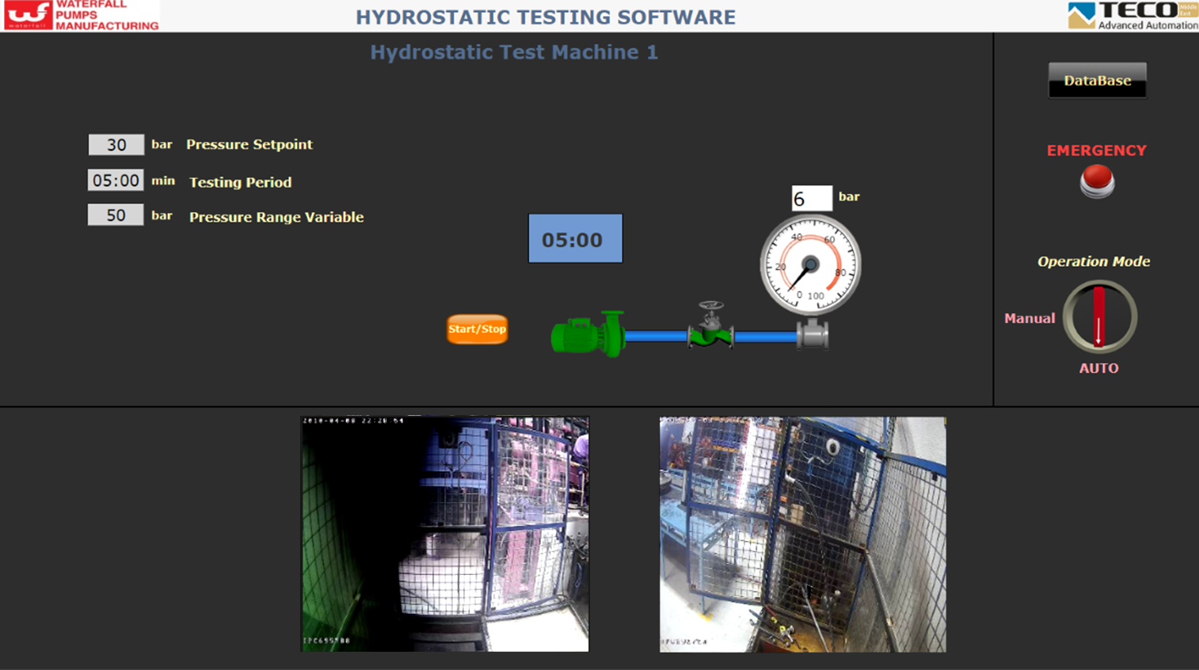
Task: Click the Waterfall Pumps Manufacturing logo
Action: pos(82,15)
